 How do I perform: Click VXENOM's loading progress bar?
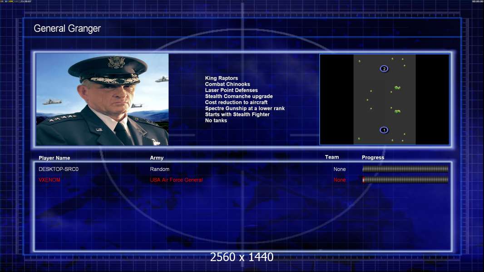[405, 180]
